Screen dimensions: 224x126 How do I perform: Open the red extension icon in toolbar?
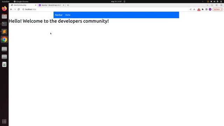(199, 9)
